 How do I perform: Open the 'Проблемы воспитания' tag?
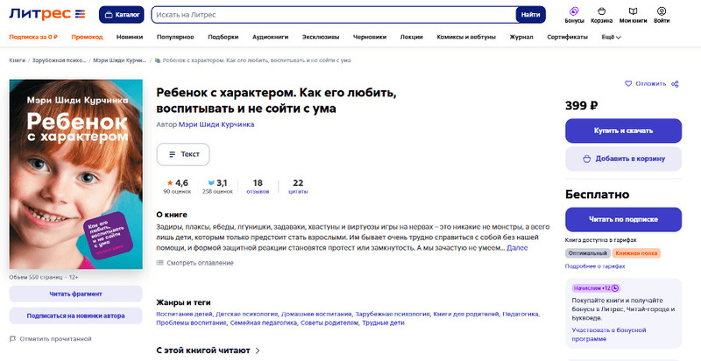point(191,322)
